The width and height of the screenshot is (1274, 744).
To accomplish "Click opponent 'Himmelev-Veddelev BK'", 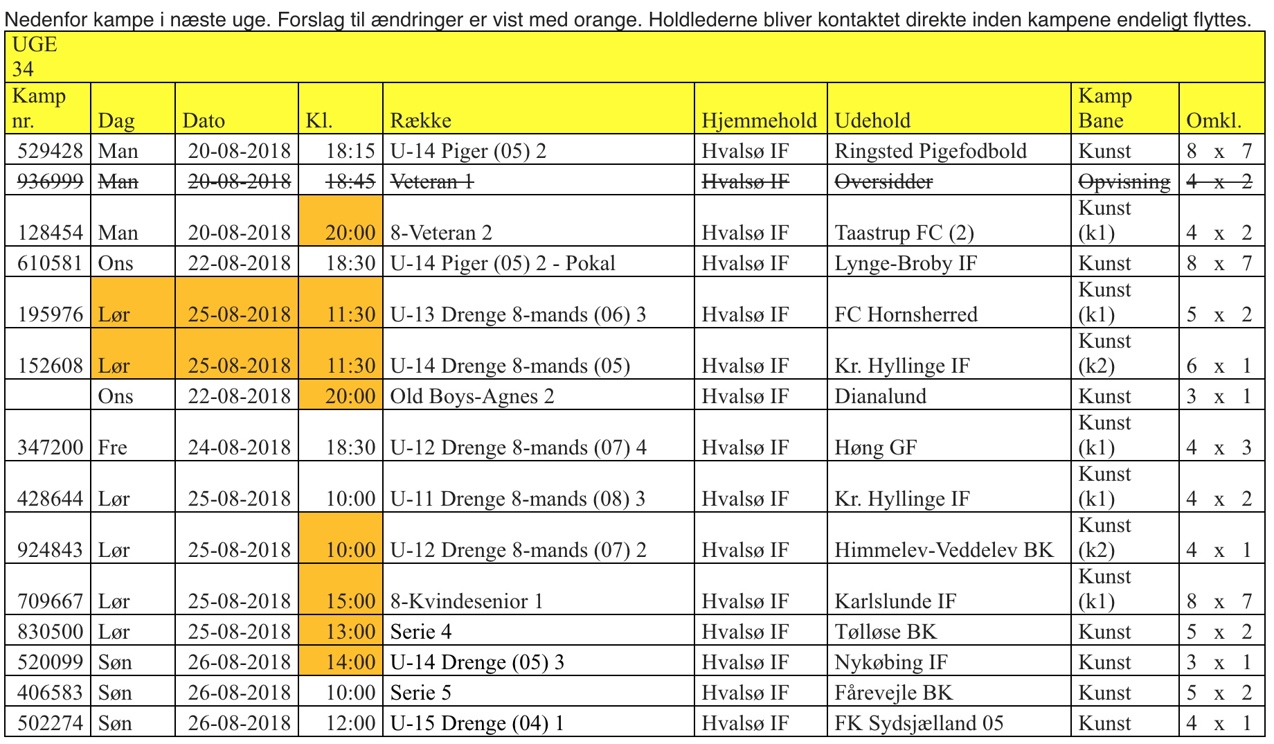I will point(949,538).
